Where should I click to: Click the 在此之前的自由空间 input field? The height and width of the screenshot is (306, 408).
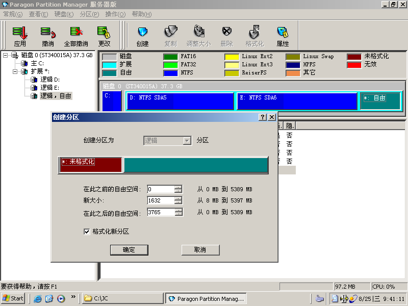[x=161, y=189]
